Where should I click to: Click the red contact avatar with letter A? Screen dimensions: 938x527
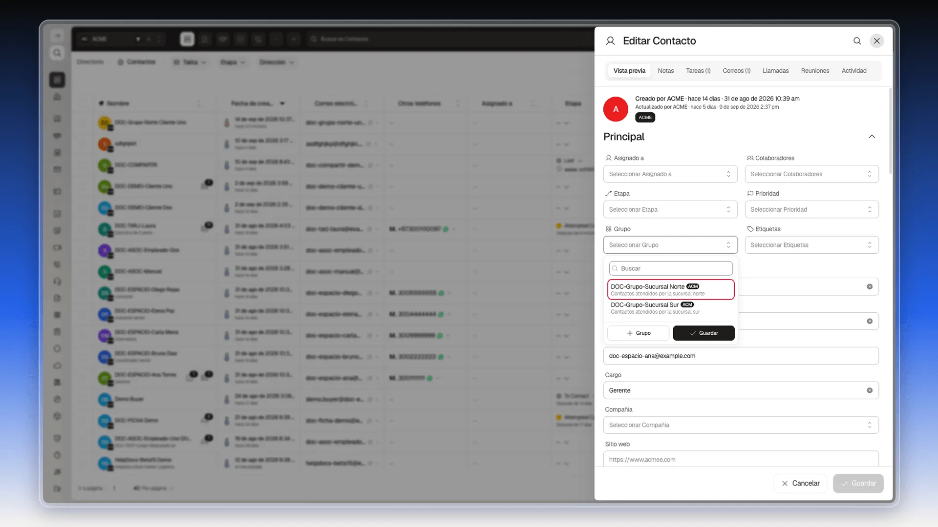[616, 109]
